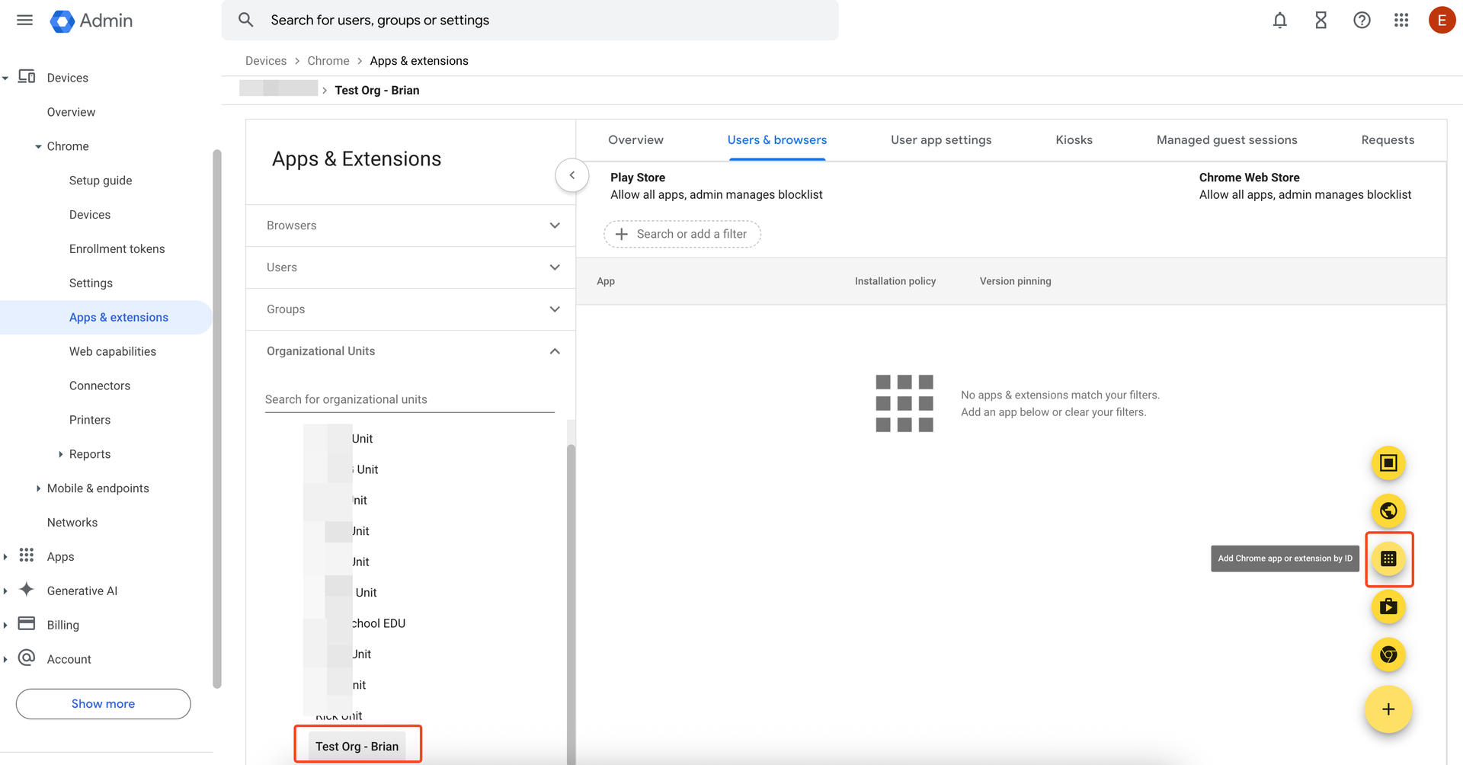Click the Billing card icon
The width and height of the screenshot is (1463, 765).
(x=27, y=623)
